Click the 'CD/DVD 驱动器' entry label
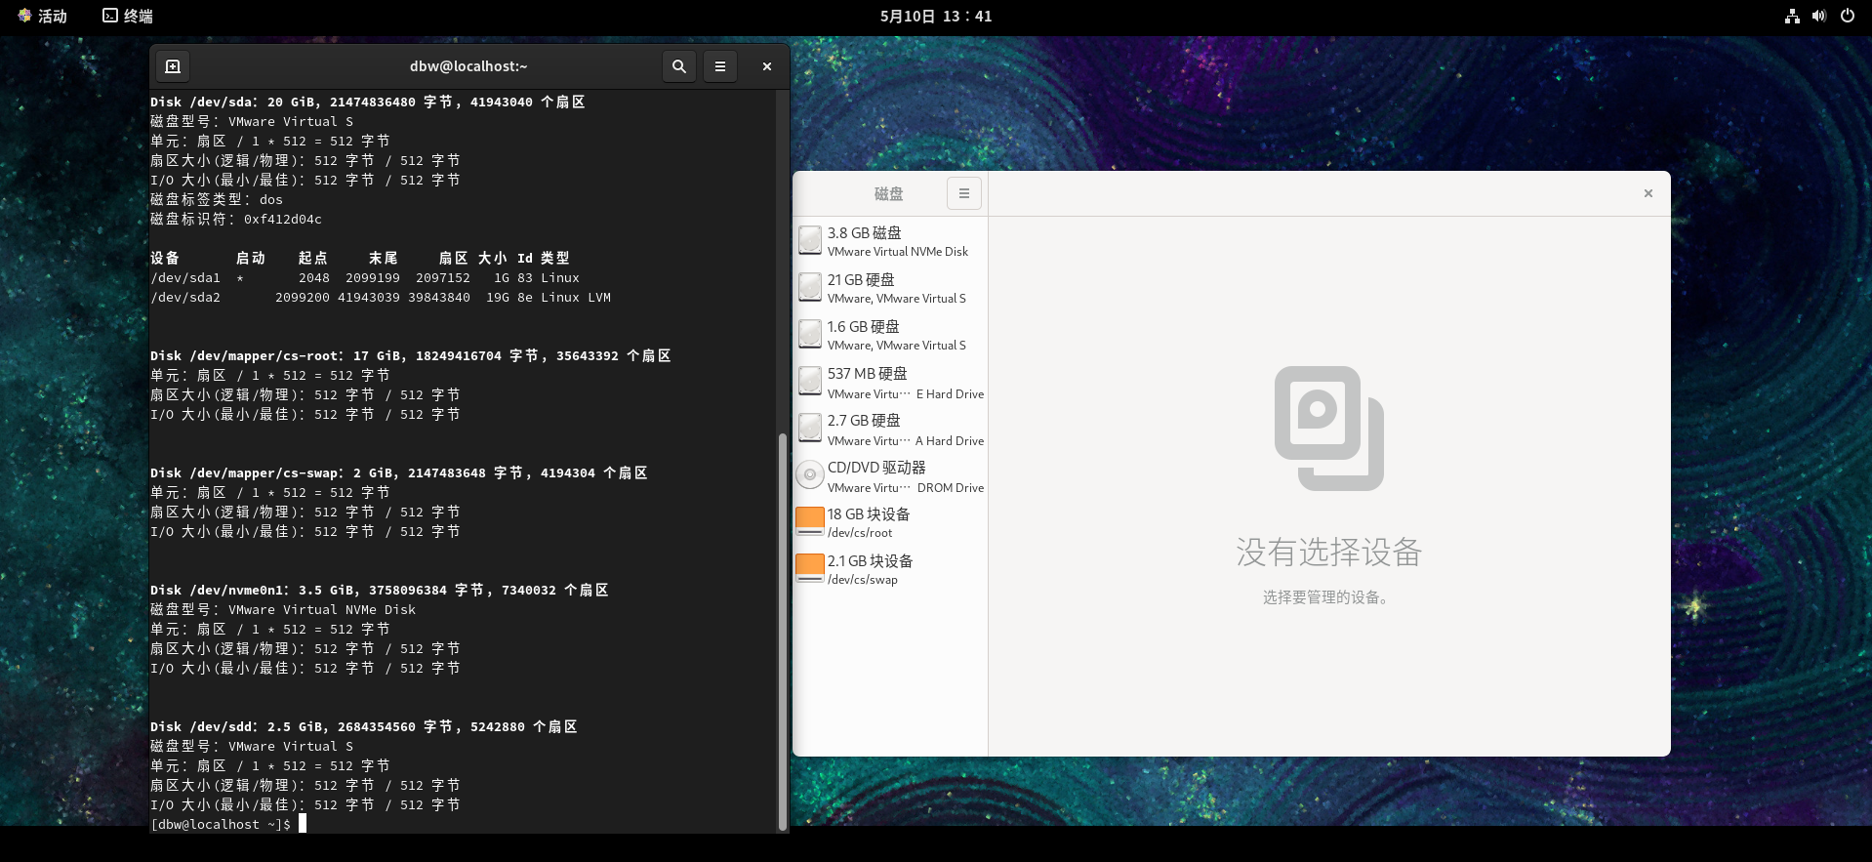Image resolution: width=1872 pixels, height=862 pixels. coord(876,468)
